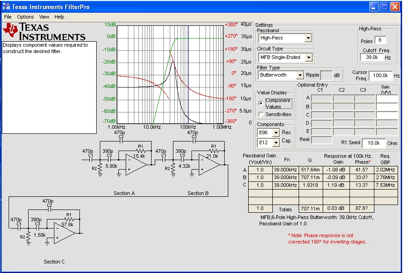Open the View menu
The width and height of the screenshot is (403, 273).
click(44, 17)
